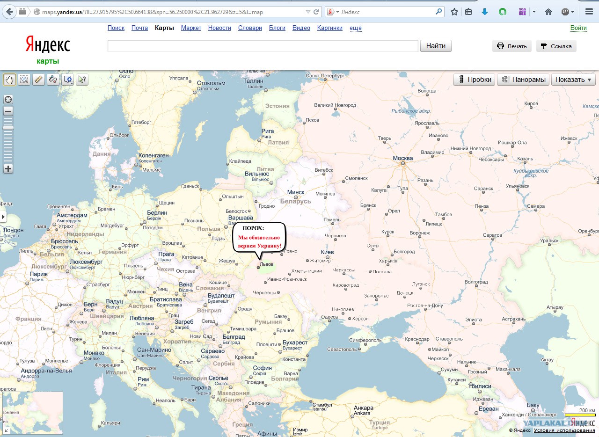The image size is (599, 437).
Task: Click the Войти login link
Action: (578, 28)
